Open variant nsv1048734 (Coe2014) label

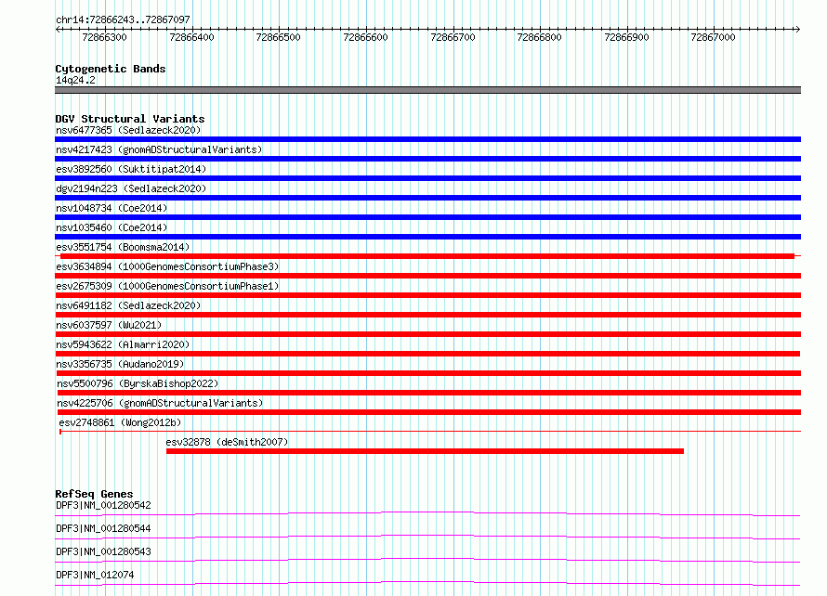pyautogui.click(x=112, y=208)
